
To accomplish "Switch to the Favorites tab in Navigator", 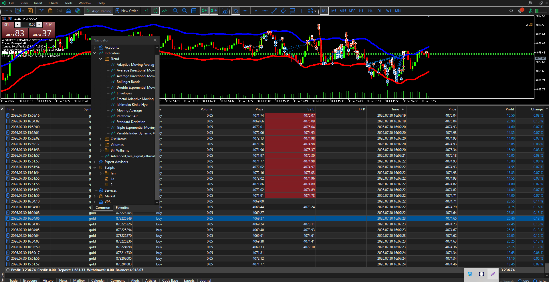I will (x=122, y=208).
